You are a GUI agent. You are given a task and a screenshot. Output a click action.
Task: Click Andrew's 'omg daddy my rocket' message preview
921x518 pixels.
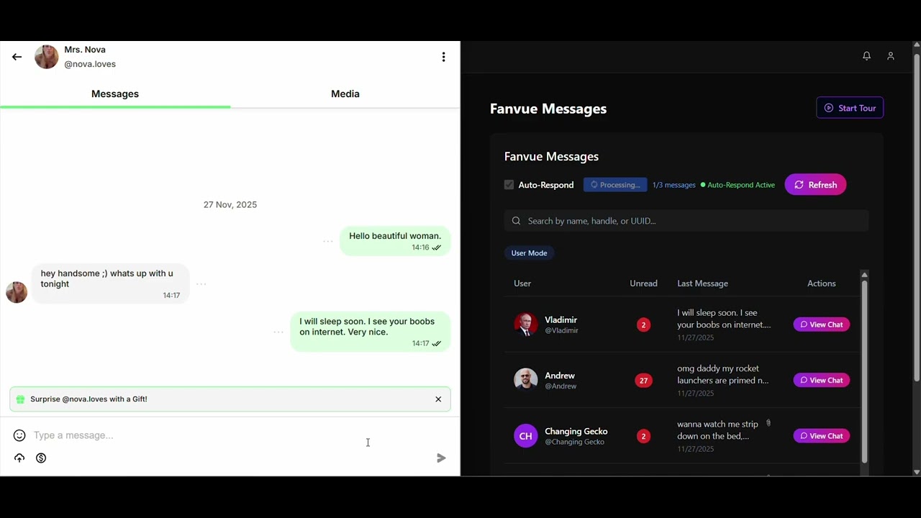pos(722,374)
